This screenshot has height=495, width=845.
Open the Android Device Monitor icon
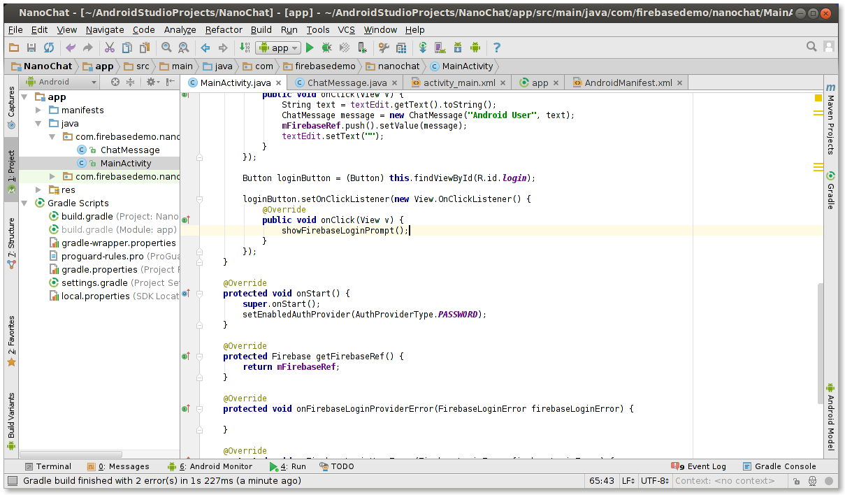click(475, 48)
